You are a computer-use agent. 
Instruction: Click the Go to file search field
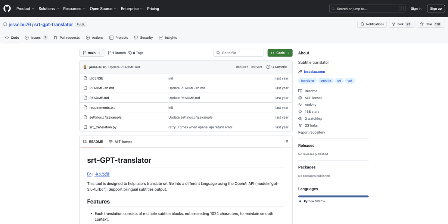(239, 53)
